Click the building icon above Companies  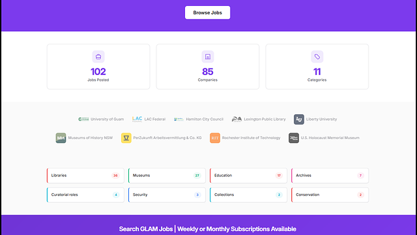[208, 57]
